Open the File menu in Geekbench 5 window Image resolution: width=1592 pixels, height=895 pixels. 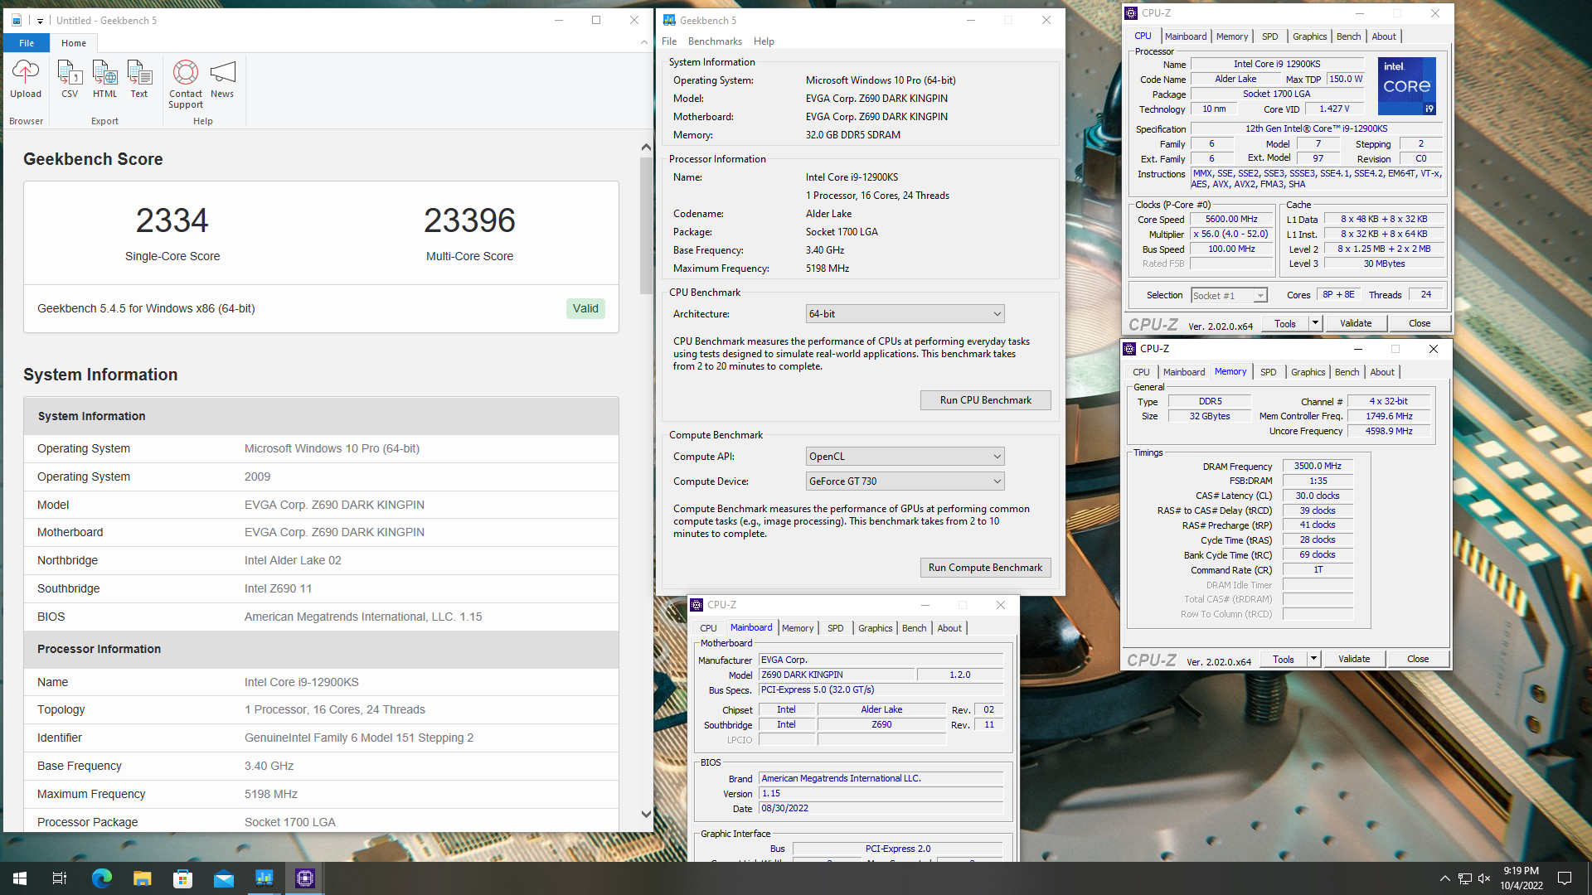[x=669, y=41]
